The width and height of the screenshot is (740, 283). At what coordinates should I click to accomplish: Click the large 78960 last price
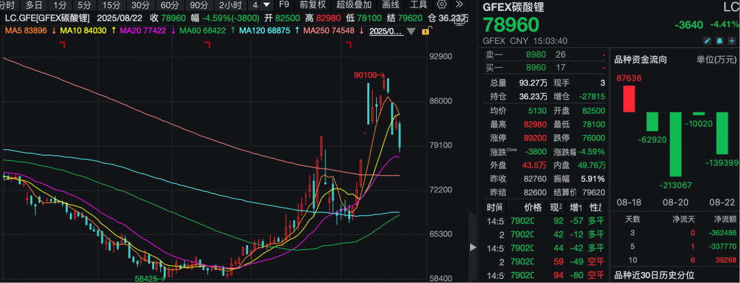(x=510, y=25)
